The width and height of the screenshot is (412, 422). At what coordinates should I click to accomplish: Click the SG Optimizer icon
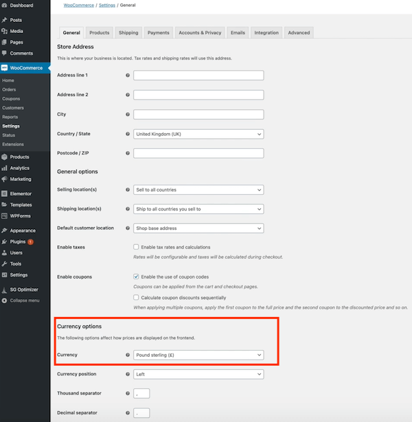(x=5, y=290)
